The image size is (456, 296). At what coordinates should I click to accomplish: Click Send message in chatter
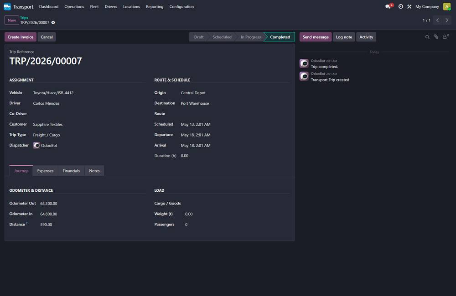[316, 37]
